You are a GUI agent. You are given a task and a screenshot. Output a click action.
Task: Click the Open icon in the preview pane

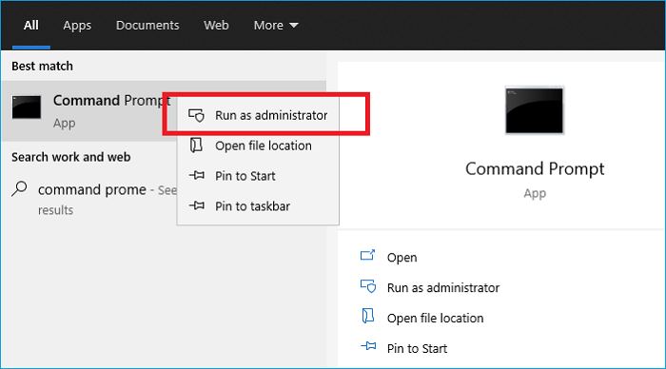pos(368,256)
